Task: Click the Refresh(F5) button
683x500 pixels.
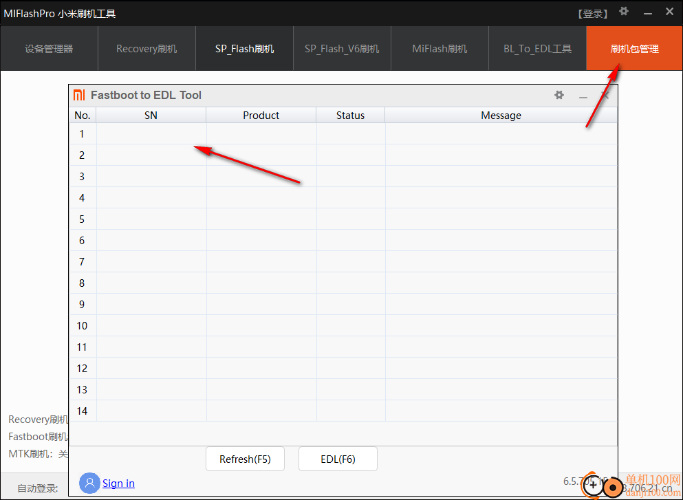Action: tap(245, 459)
